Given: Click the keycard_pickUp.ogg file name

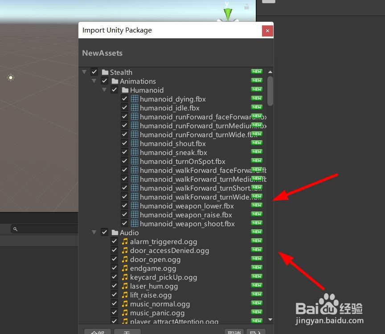Looking at the screenshot, I should pos(164,277).
